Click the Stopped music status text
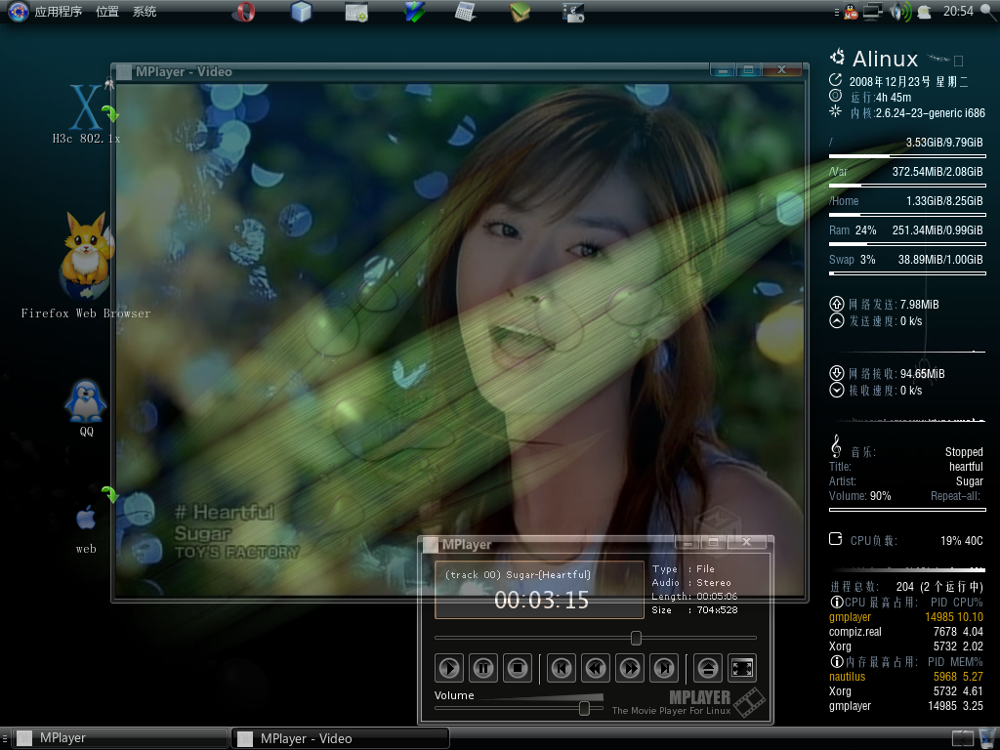This screenshot has height=750, width=1000. click(x=964, y=452)
